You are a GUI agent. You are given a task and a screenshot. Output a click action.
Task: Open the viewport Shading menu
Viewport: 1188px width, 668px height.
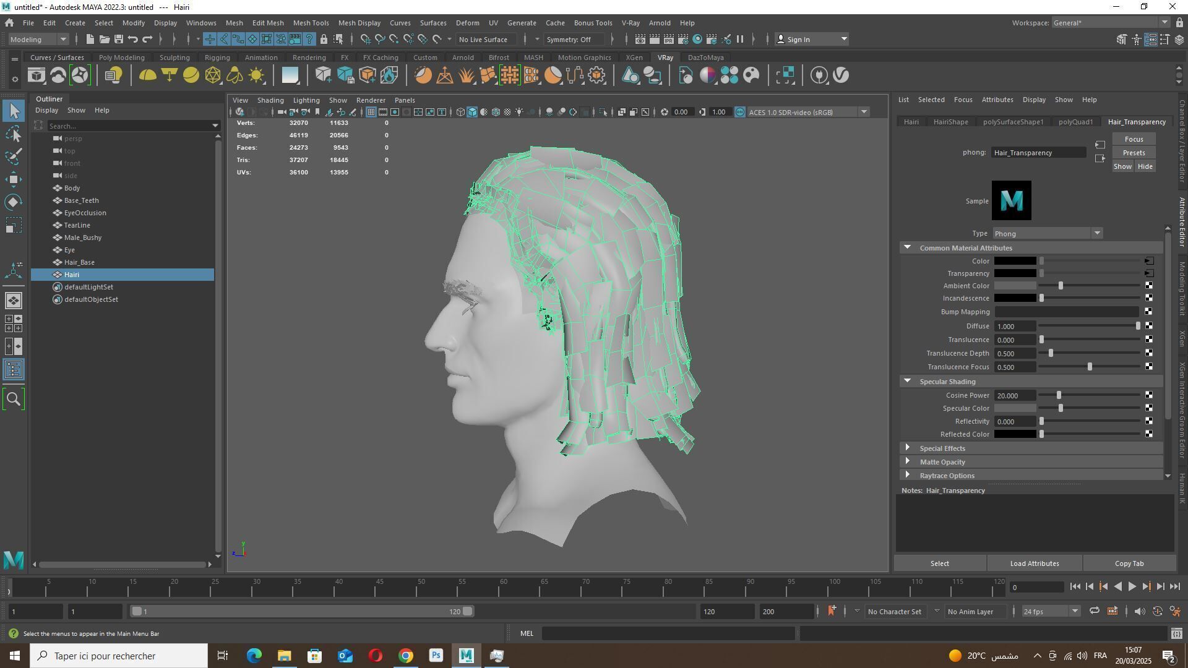pyautogui.click(x=270, y=100)
